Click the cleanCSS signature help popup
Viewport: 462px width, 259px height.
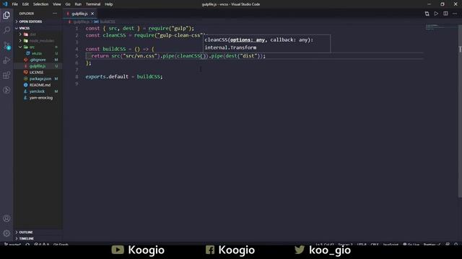coord(266,43)
